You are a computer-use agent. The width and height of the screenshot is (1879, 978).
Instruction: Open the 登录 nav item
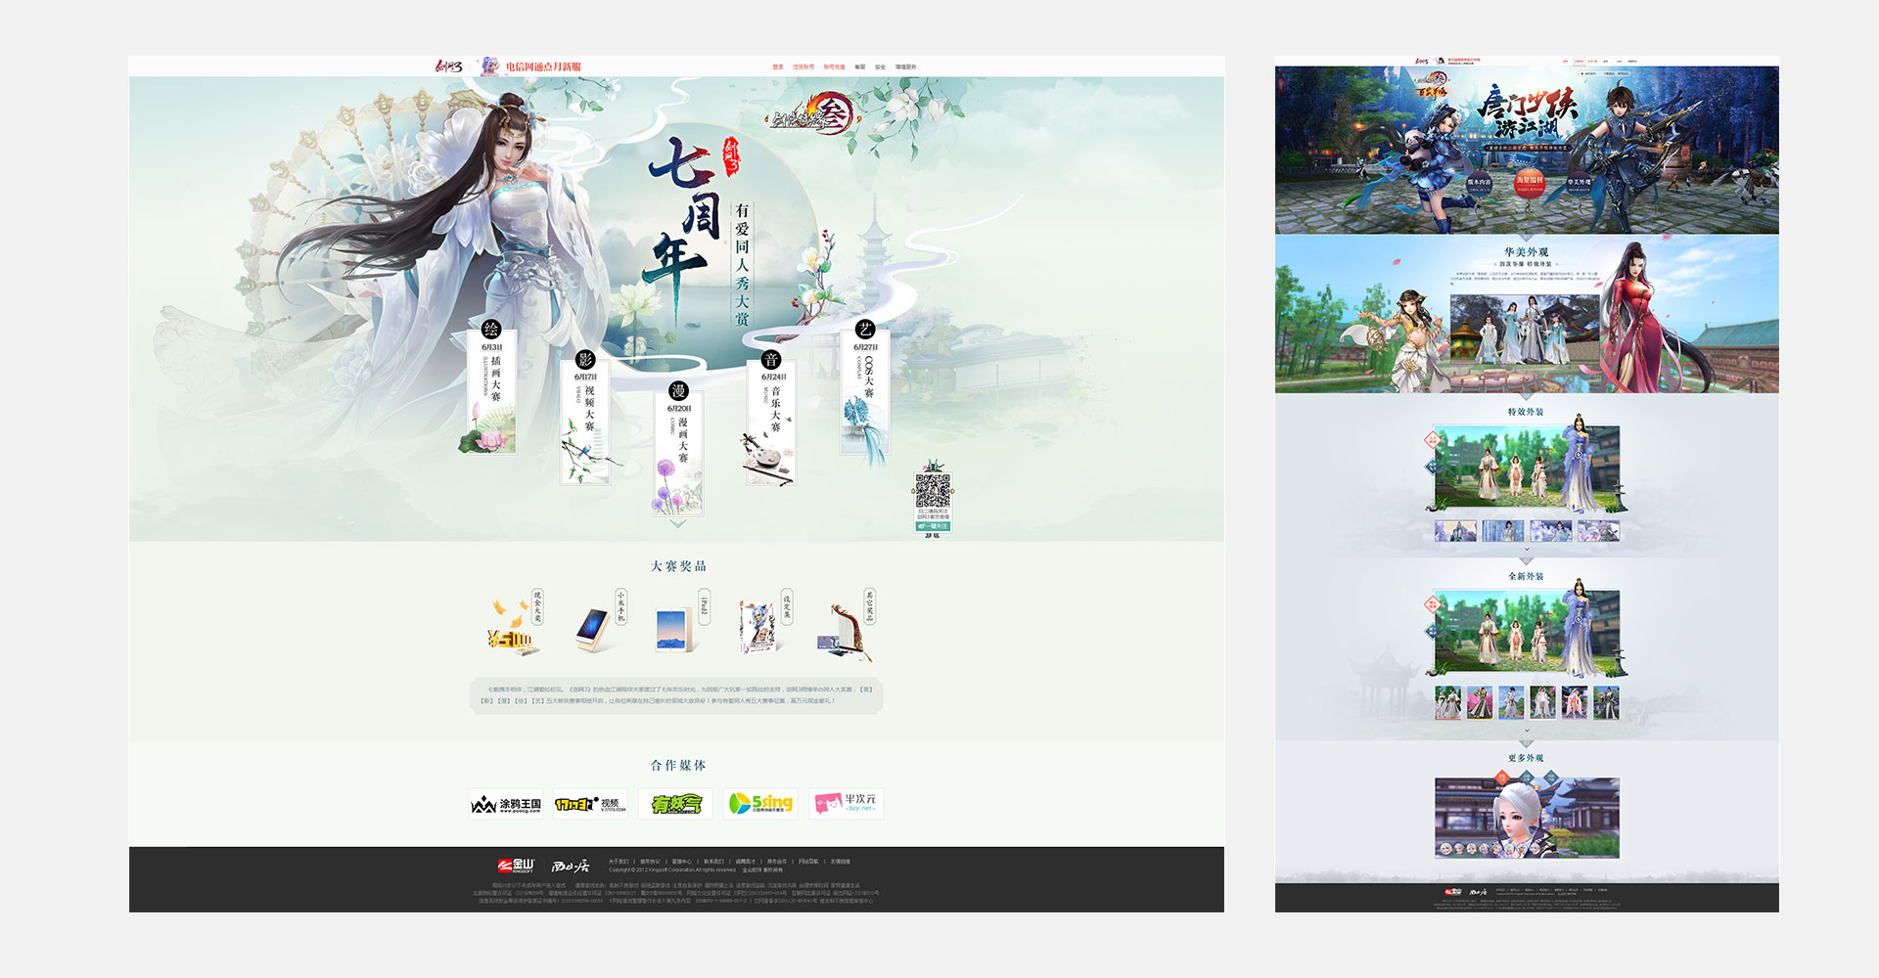click(x=778, y=67)
